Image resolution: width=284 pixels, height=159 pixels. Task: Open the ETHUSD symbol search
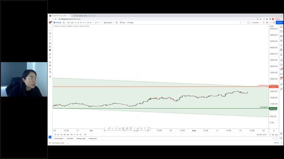pos(57,23)
